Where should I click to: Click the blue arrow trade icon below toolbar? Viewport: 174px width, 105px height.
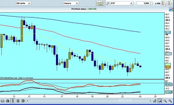(171, 10)
